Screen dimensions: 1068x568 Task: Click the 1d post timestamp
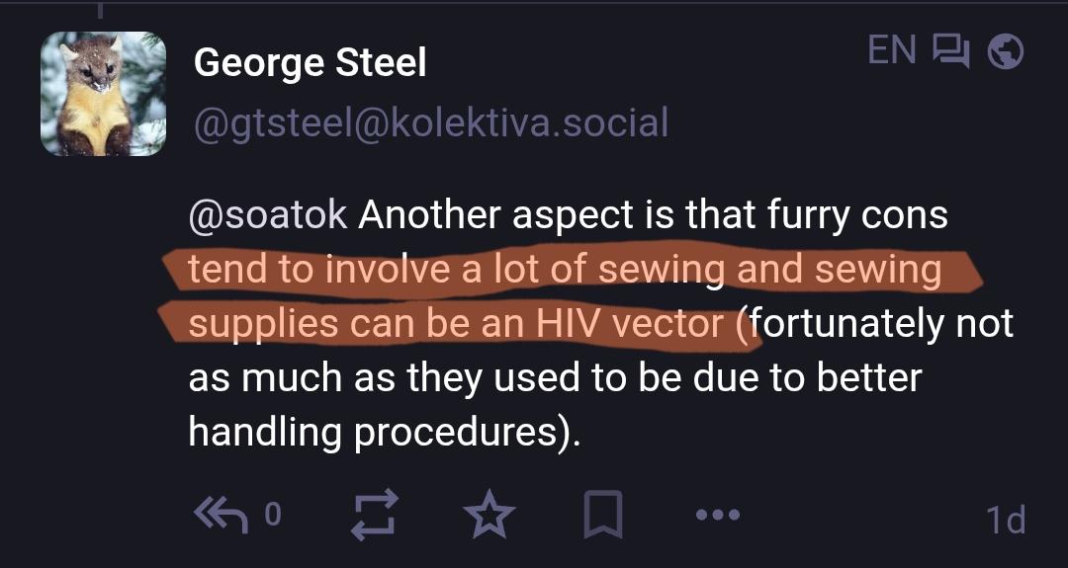coord(1005,520)
